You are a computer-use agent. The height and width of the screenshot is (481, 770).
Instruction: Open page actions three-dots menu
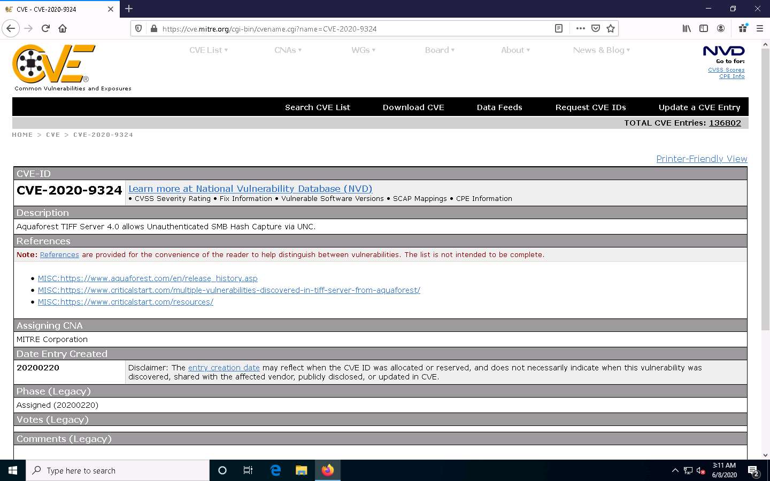pyautogui.click(x=581, y=28)
